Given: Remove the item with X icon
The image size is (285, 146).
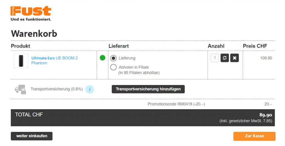Looking at the screenshot, I should click(x=234, y=58).
